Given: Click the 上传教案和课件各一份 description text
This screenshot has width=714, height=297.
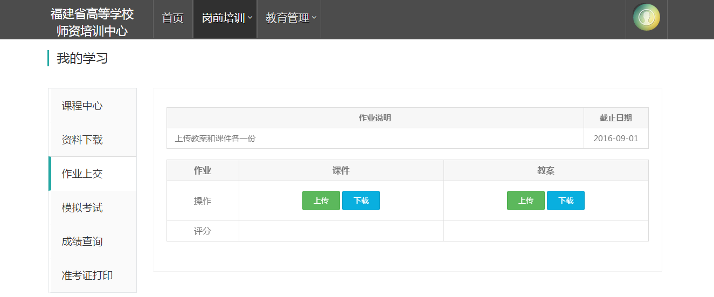Looking at the screenshot, I should click(x=215, y=139).
